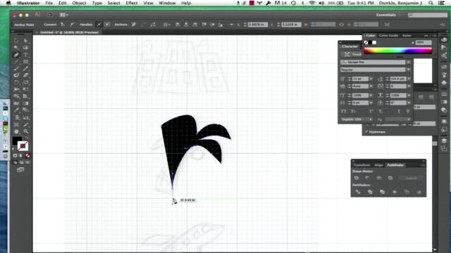Click X coordinate input field
This screenshot has height=253, width=451.
click(x=258, y=25)
